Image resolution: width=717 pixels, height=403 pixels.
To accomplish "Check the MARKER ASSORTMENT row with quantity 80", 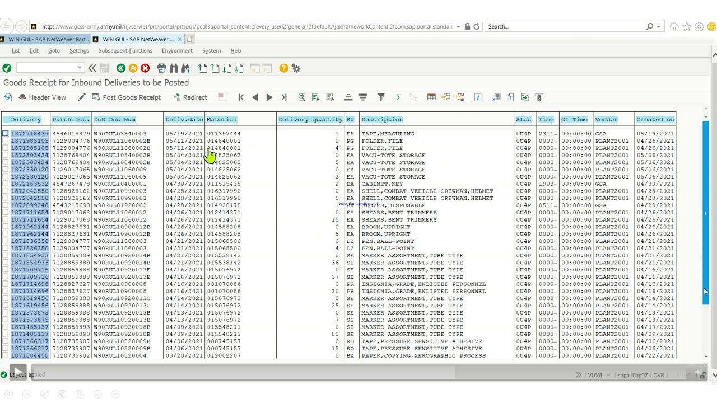I will (5, 334).
